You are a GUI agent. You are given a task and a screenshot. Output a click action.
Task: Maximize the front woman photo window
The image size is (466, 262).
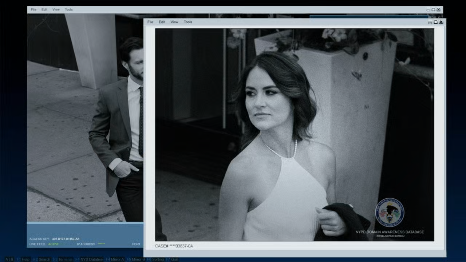click(435, 22)
